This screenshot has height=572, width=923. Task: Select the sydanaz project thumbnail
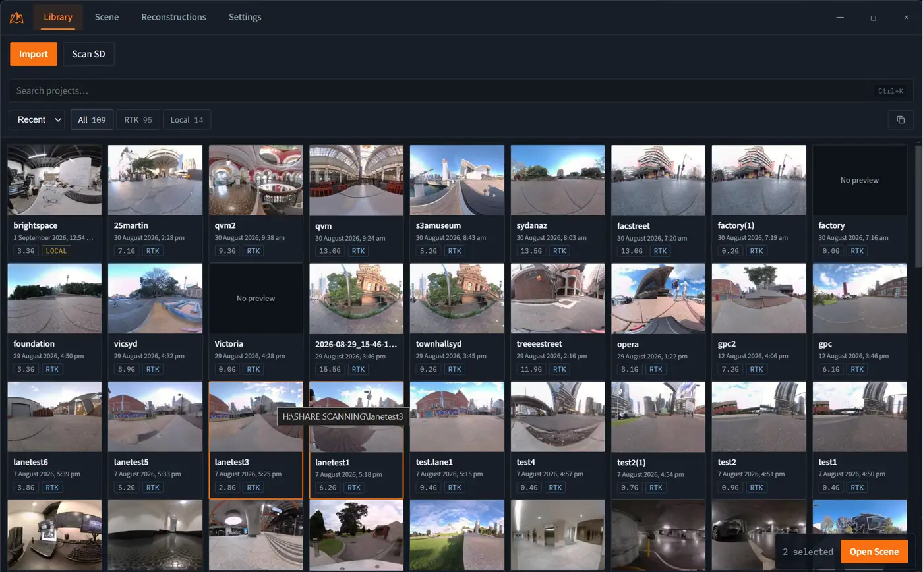pyautogui.click(x=558, y=180)
